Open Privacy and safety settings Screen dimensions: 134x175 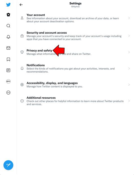point(75,52)
